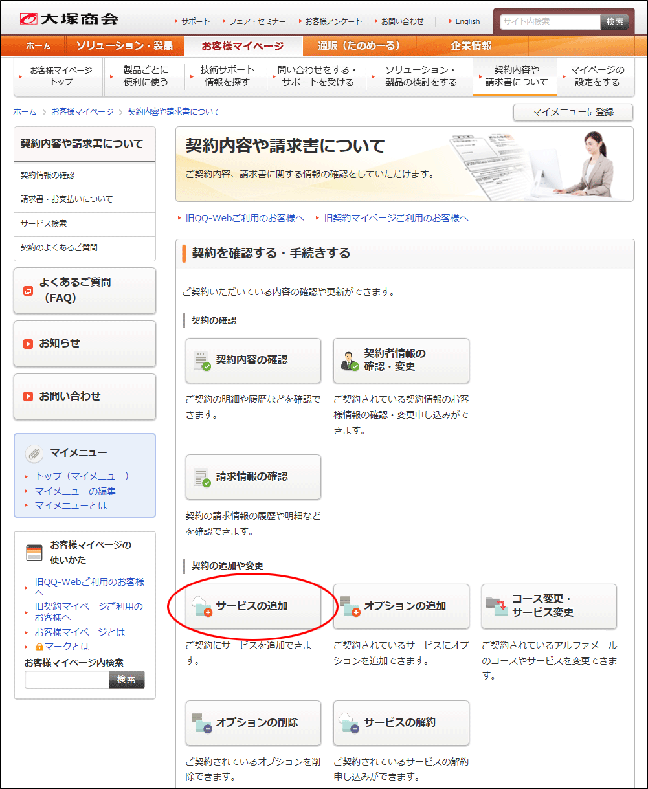
Task: Click the オプションの削除 icon
Action: point(203,723)
